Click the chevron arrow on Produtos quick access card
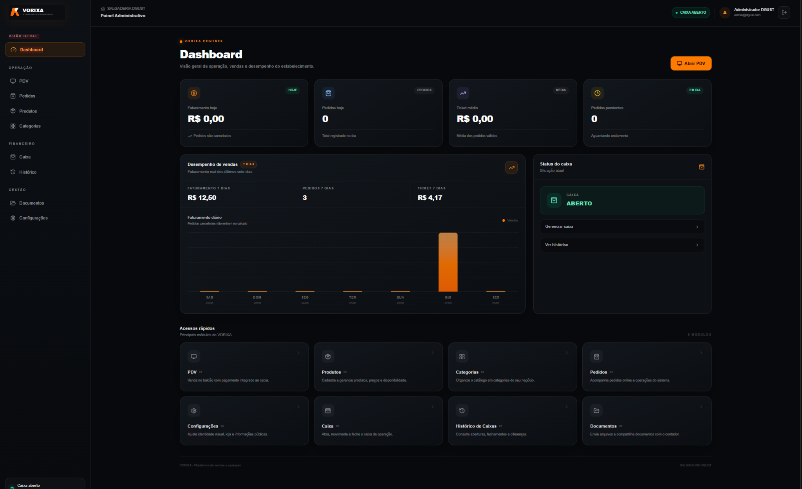Screen dimensions: 802x489 433,353
